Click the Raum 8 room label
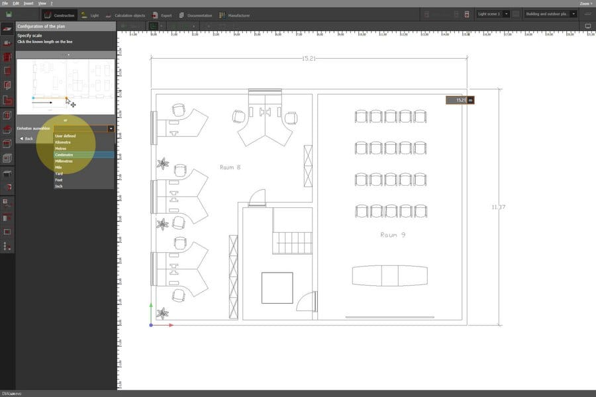This screenshot has height=397, width=596. [x=230, y=167]
